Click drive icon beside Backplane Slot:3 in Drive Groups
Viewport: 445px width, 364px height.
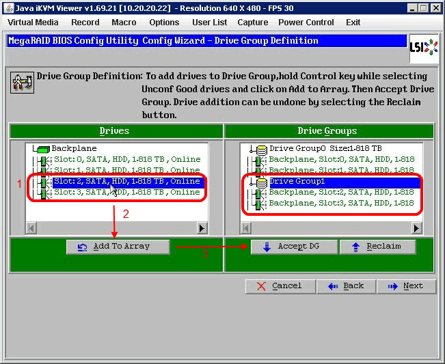coord(259,204)
